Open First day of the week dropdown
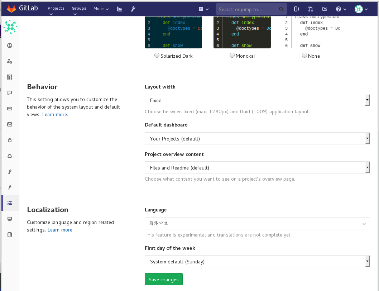This screenshot has height=291, width=379. point(257,261)
